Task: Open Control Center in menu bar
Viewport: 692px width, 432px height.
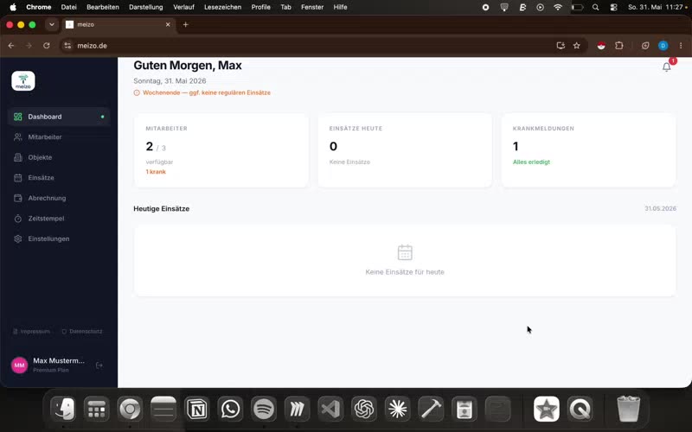Action: click(613, 7)
